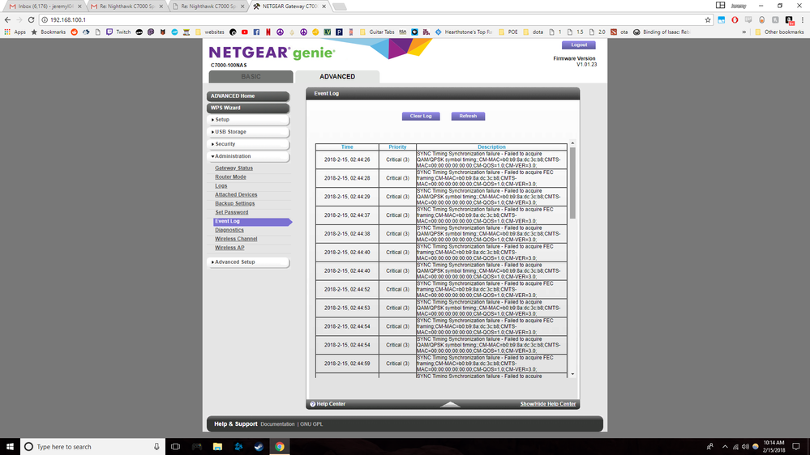
Task: Expand the Setup menu section
Action: point(248,120)
